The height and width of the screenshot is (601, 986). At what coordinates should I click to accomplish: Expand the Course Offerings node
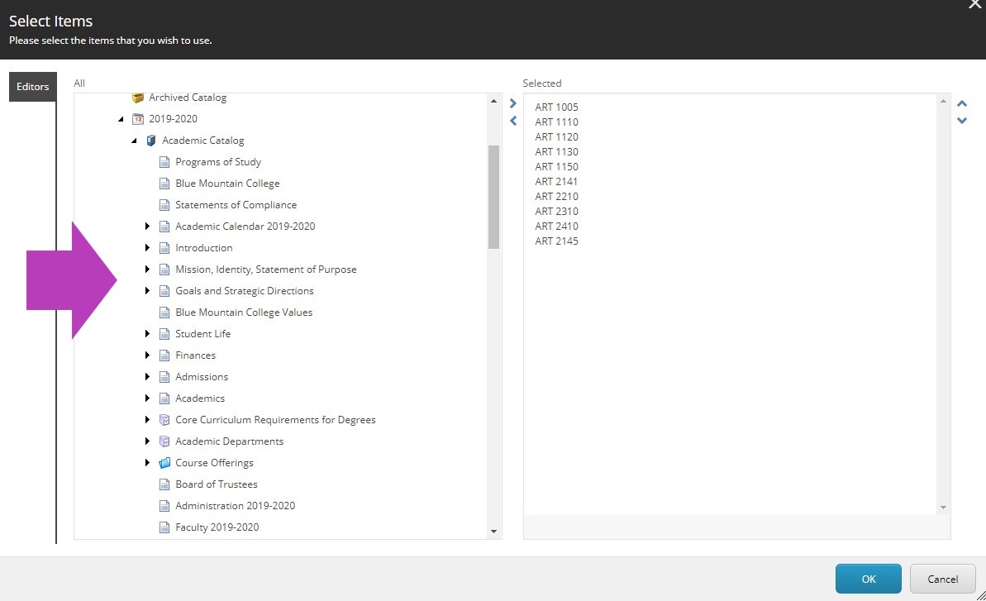pyautogui.click(x=147, y=463)
